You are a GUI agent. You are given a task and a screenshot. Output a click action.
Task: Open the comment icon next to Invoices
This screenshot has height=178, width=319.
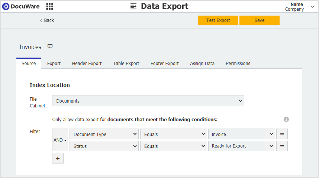point(50,46)
